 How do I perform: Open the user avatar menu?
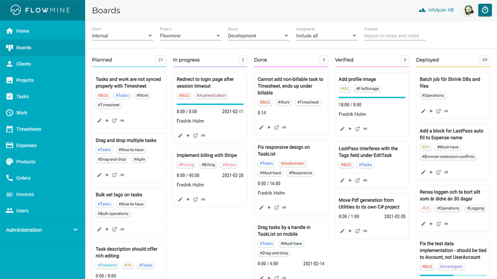point(468,10)
